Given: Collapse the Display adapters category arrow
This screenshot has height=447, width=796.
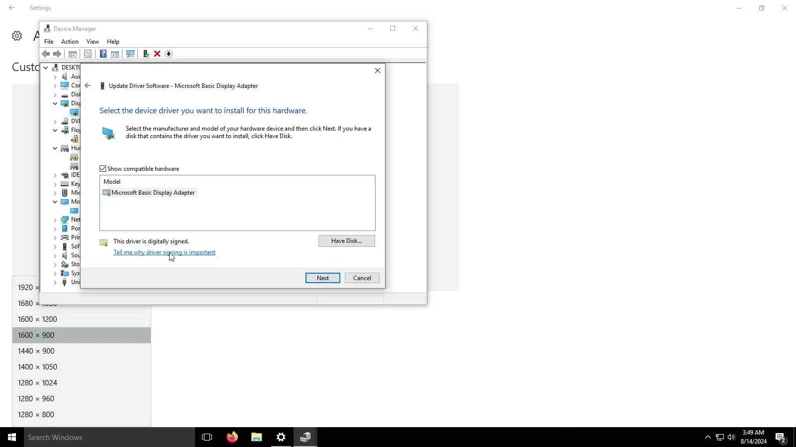Looking at the screenshot, I should pyautogui.click(x=55, y=103).
